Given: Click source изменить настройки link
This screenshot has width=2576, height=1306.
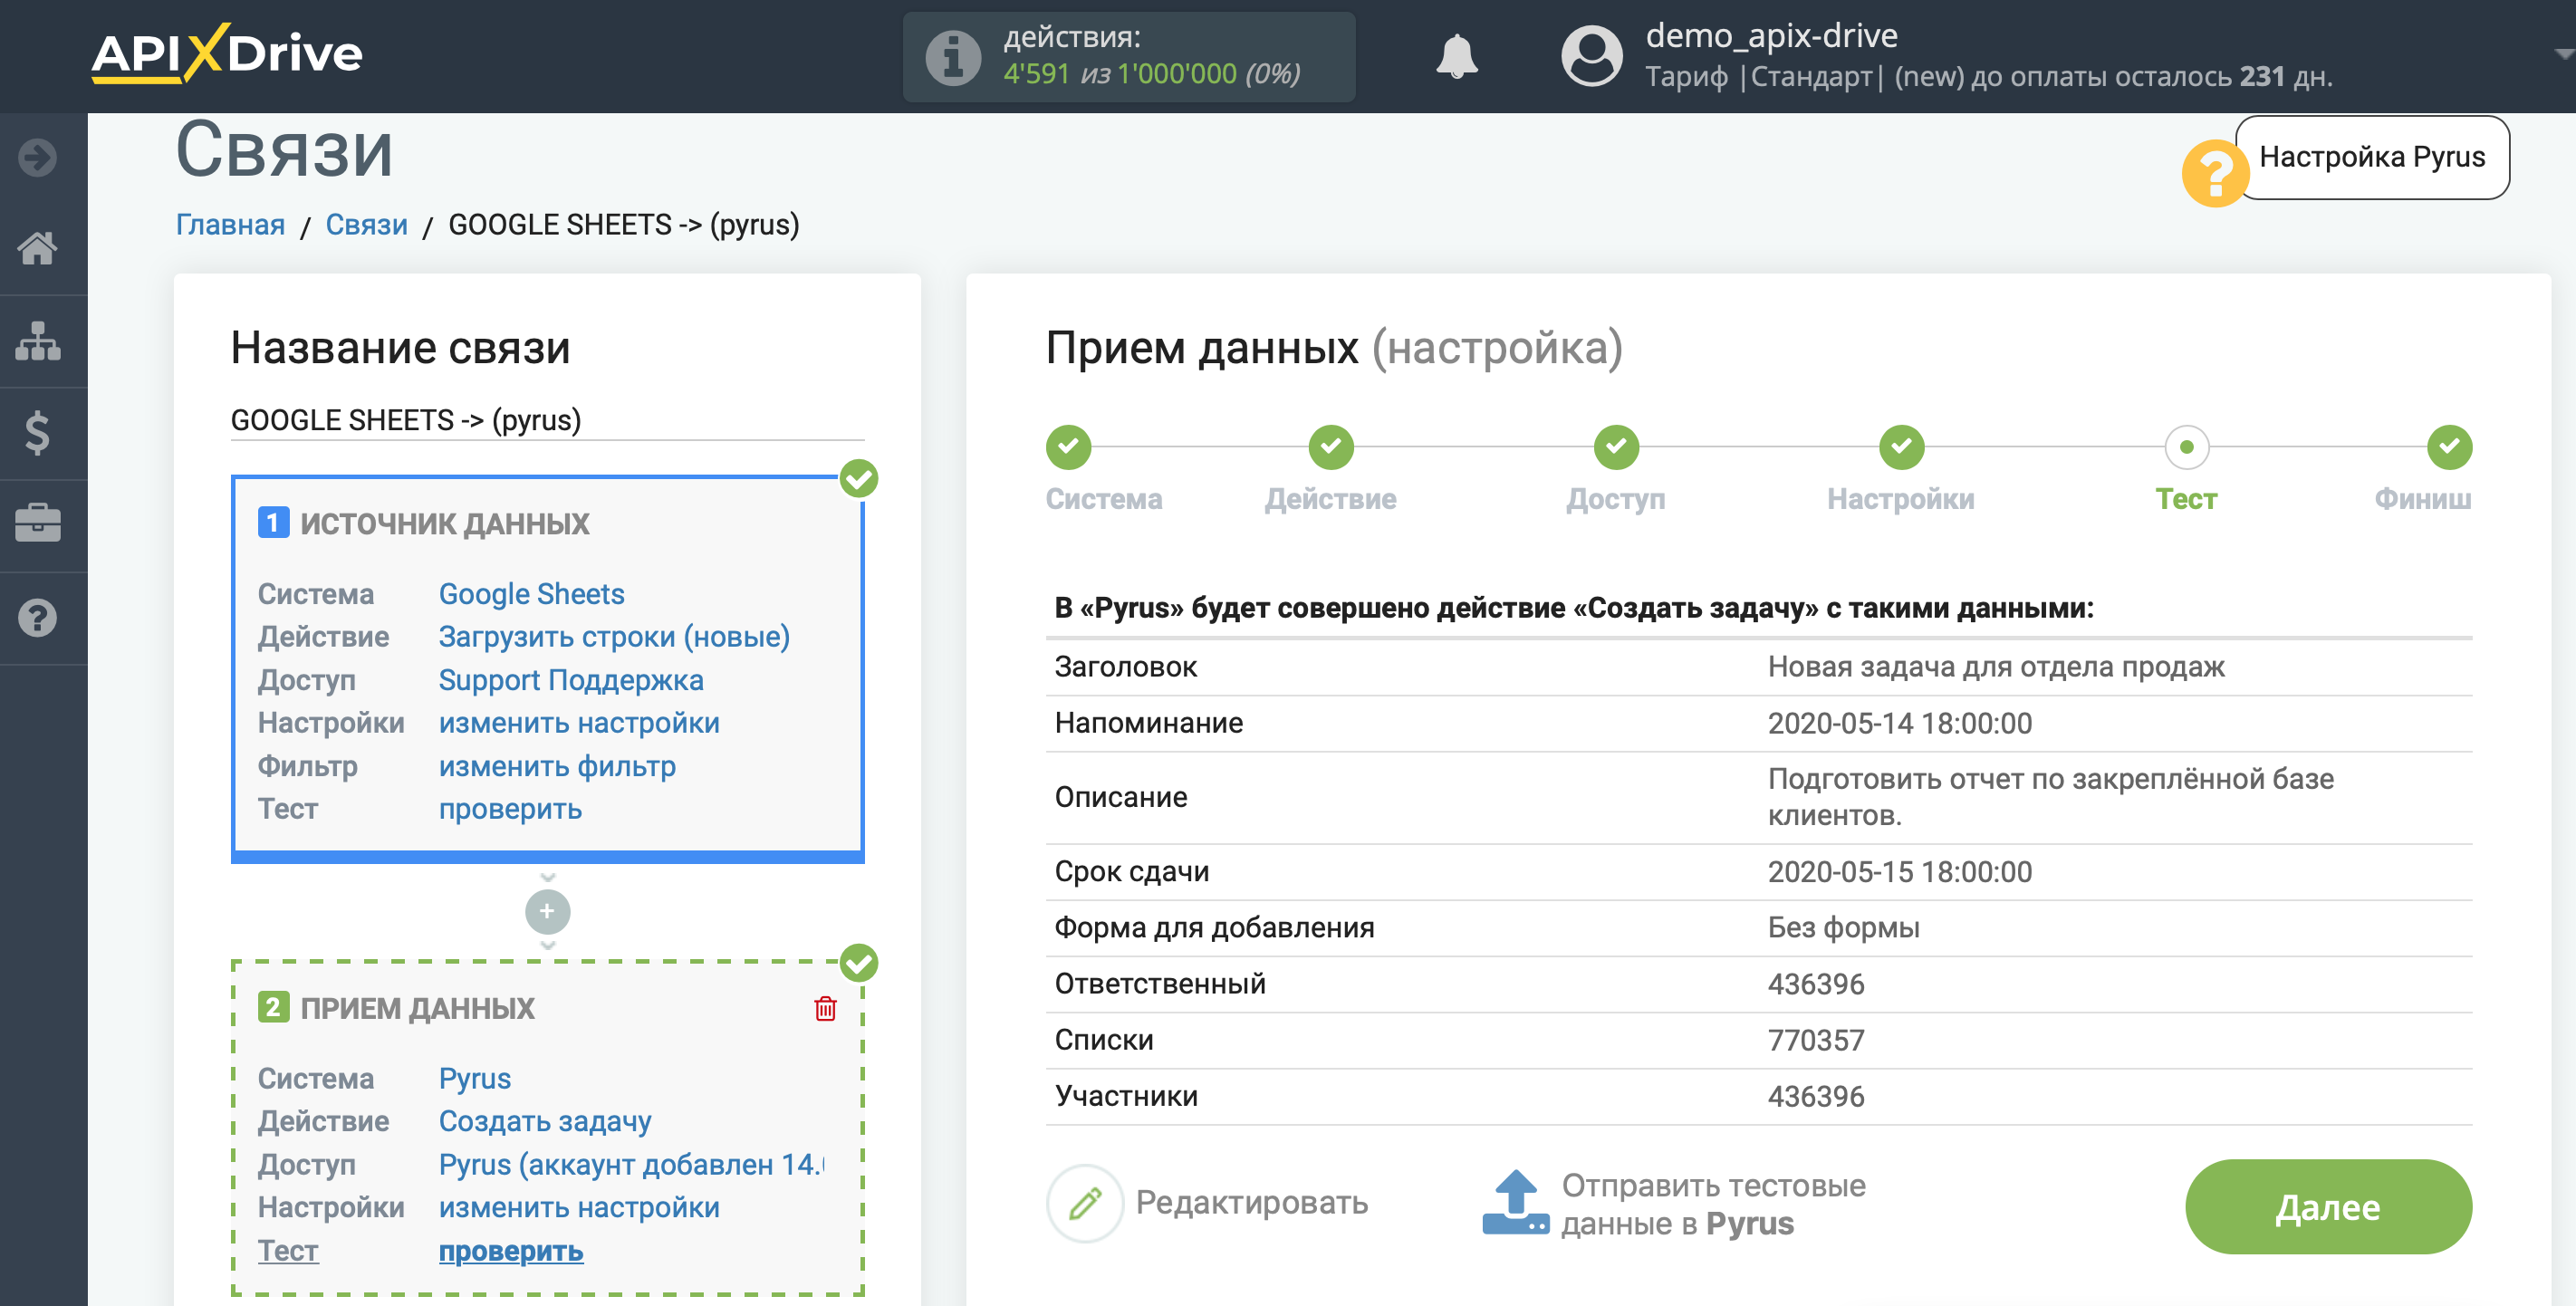Looking at the screenshot, I should (x=579, y=723).
